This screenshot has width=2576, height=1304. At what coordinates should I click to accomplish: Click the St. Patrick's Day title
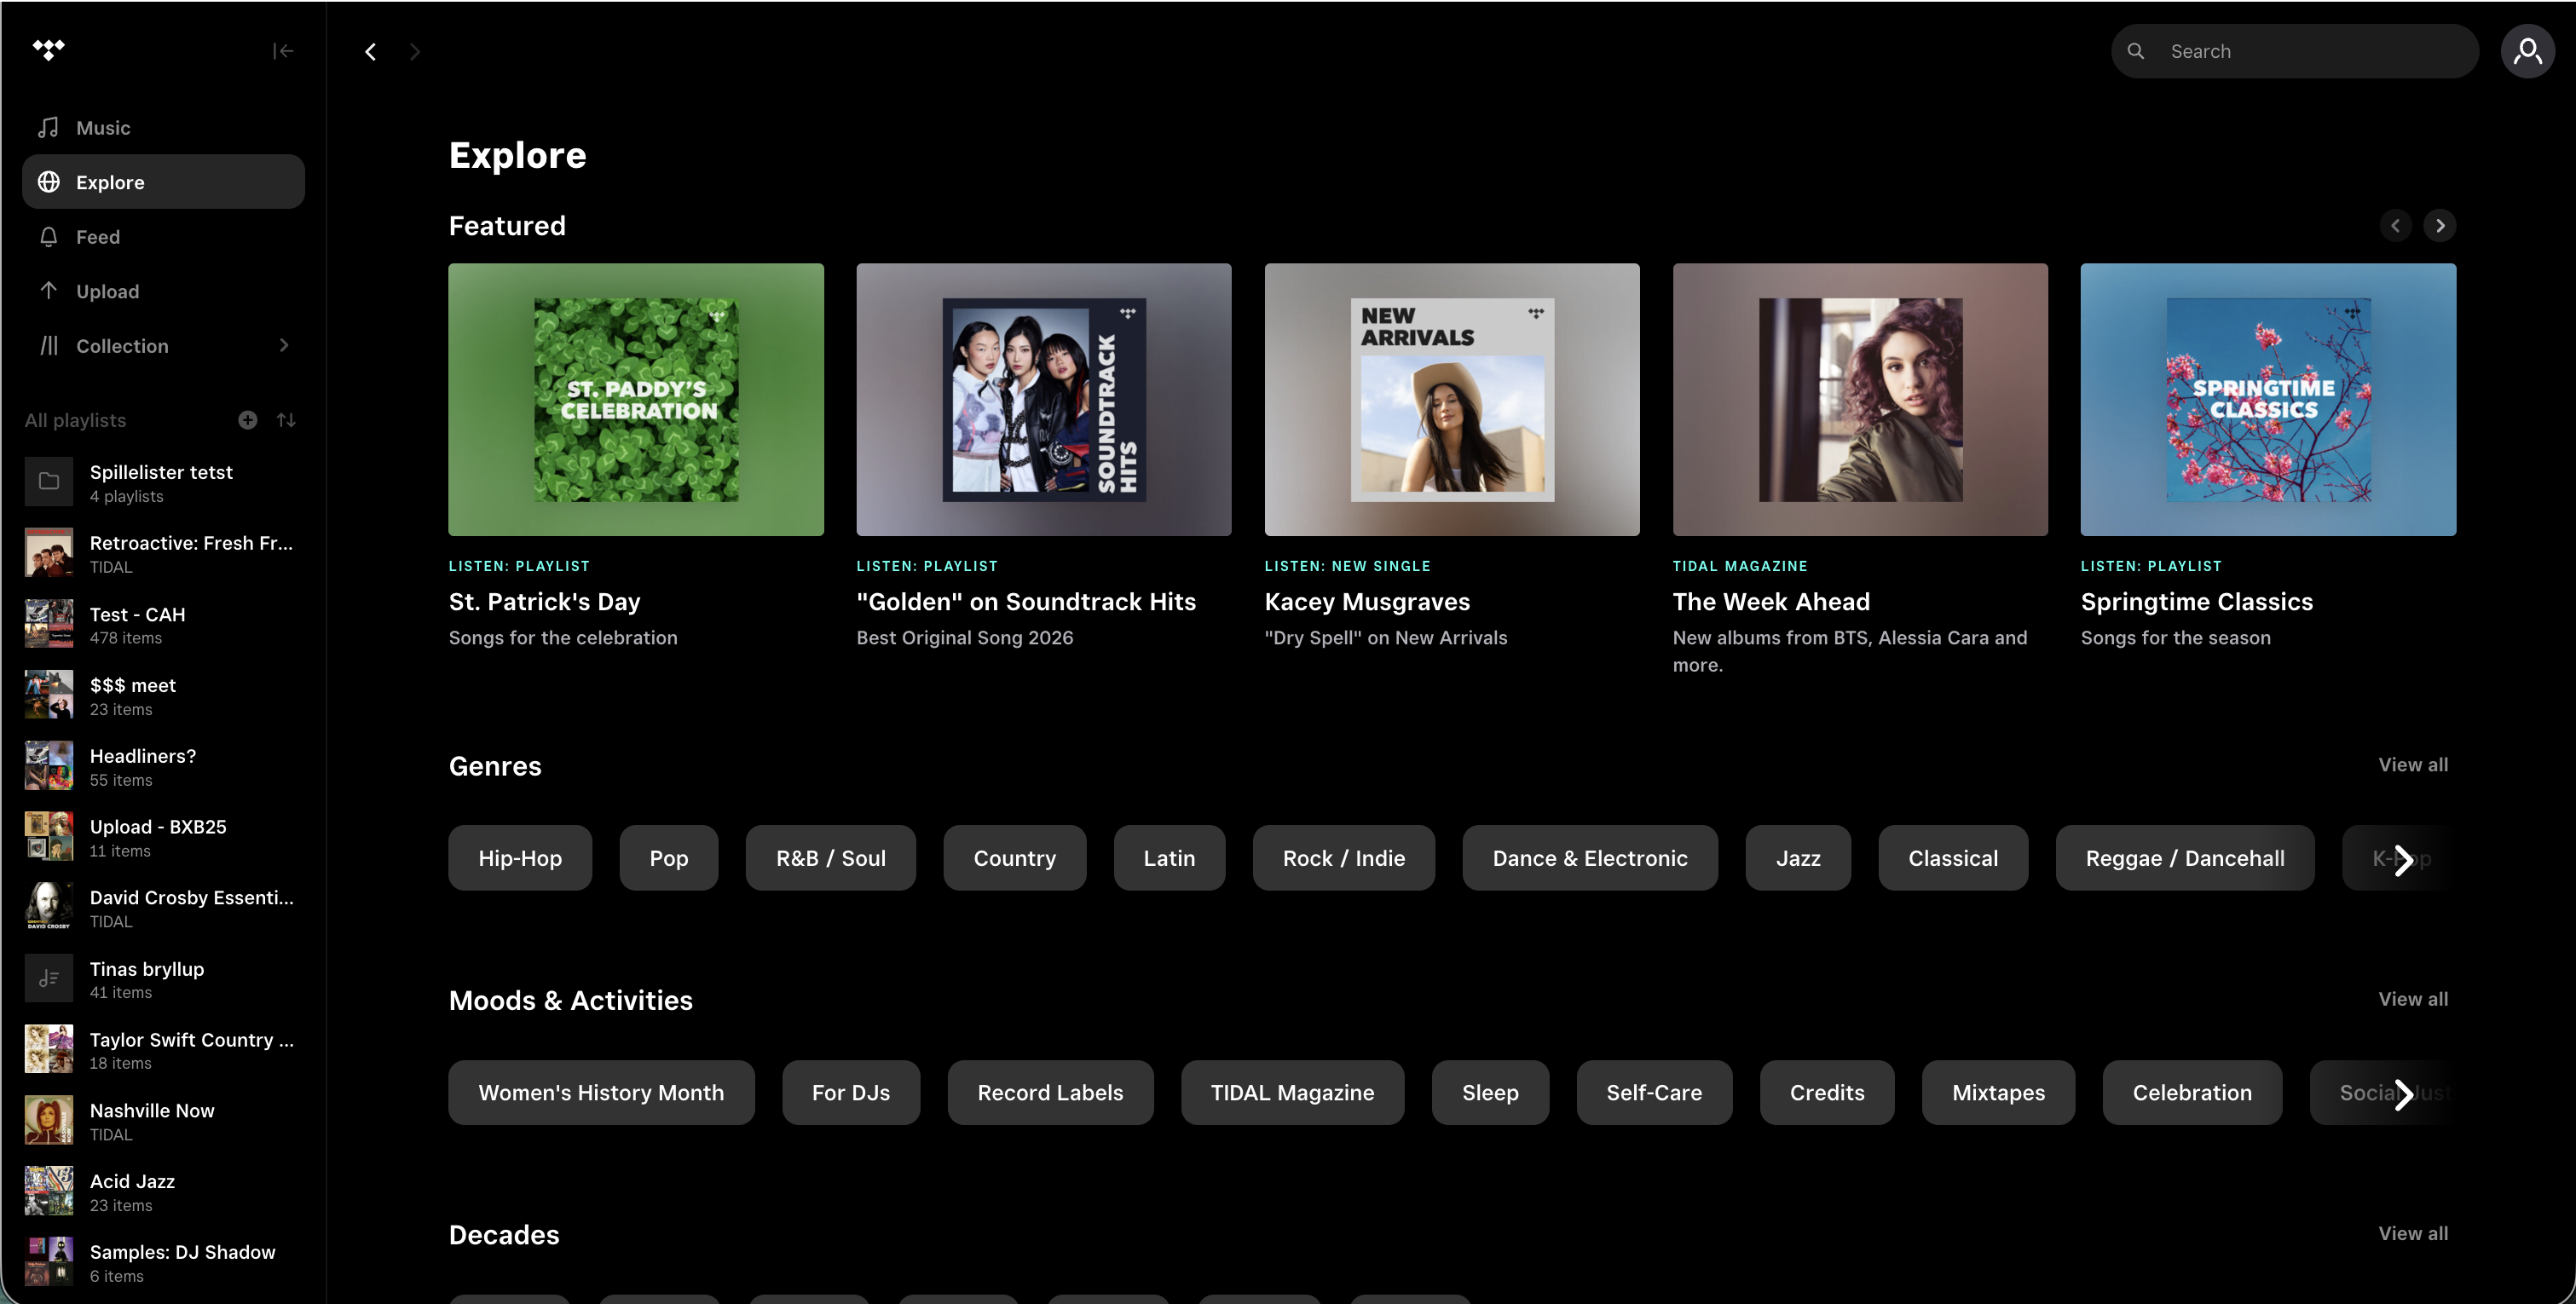pyautogui.click(x=544, y=602)
